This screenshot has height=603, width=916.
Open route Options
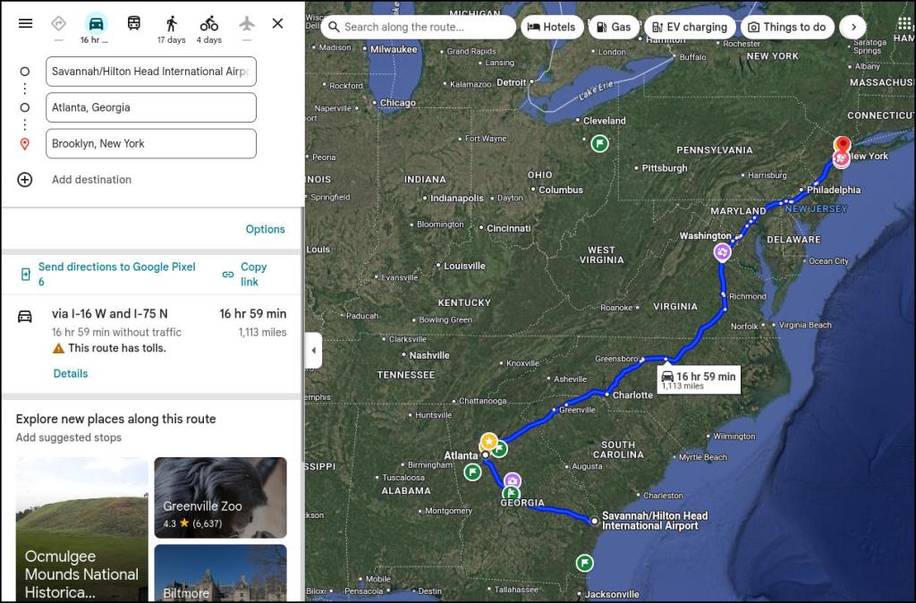tap(265, 229)
